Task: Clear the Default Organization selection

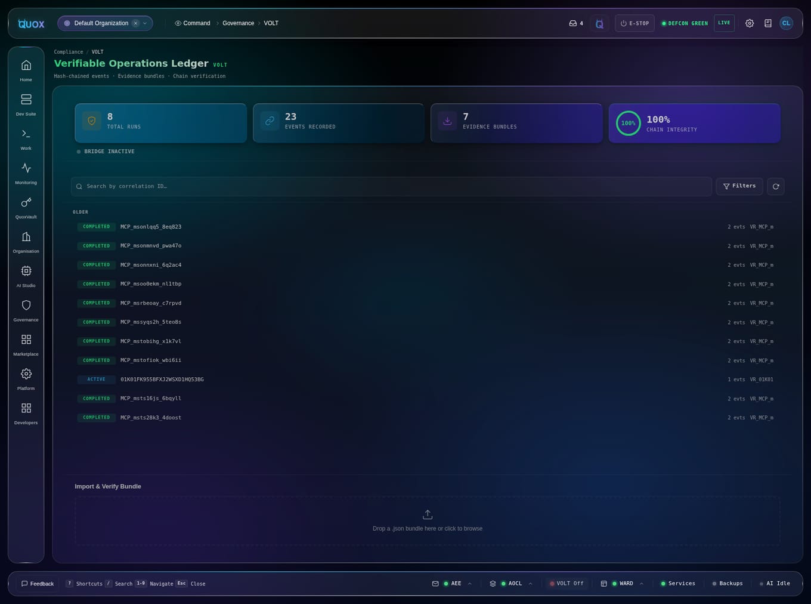Action: coord(135,23)
